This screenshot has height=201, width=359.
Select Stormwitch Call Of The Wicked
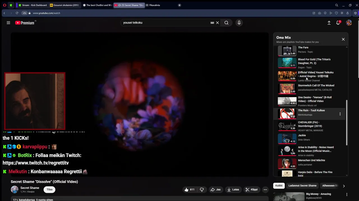[x=309, y=88]
